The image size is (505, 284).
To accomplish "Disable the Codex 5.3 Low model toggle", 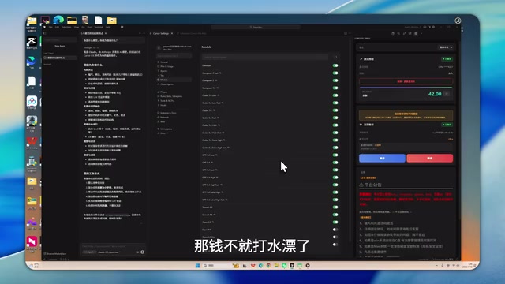I will click(x=335, y=95).
